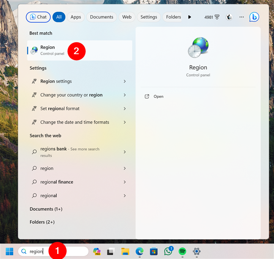Click the user profile avatar icon
Screen dimensions: 274x259
click(229, 17)
